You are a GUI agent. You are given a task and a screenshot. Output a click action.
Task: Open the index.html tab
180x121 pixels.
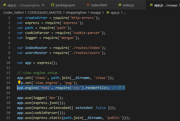[99, 5]
